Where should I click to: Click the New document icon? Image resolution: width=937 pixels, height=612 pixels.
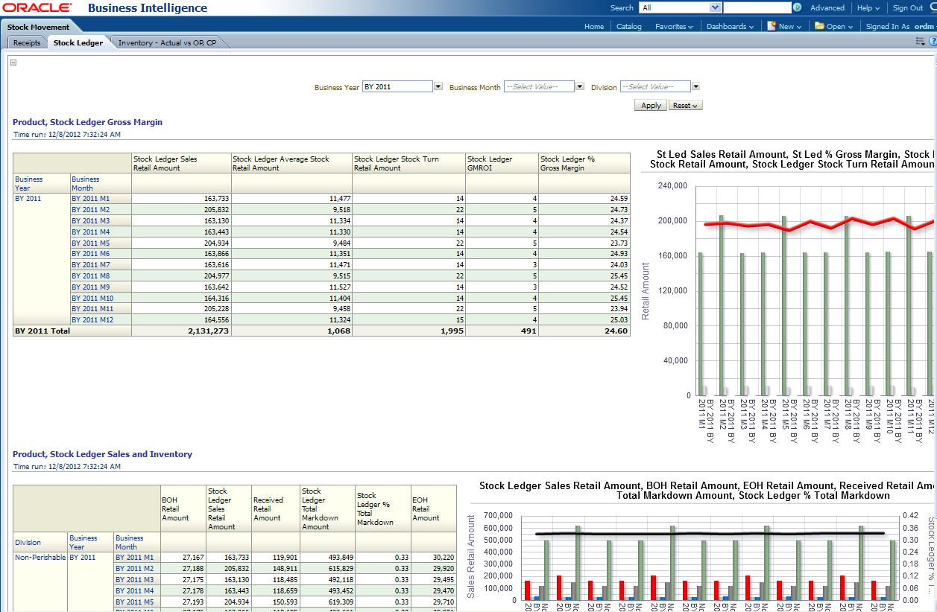(772, 26)
